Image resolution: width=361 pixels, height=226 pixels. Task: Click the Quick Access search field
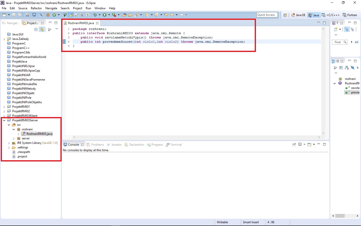coord(267,15)
